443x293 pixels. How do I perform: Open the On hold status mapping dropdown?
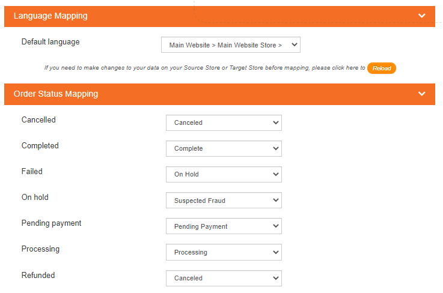(224, 201)
